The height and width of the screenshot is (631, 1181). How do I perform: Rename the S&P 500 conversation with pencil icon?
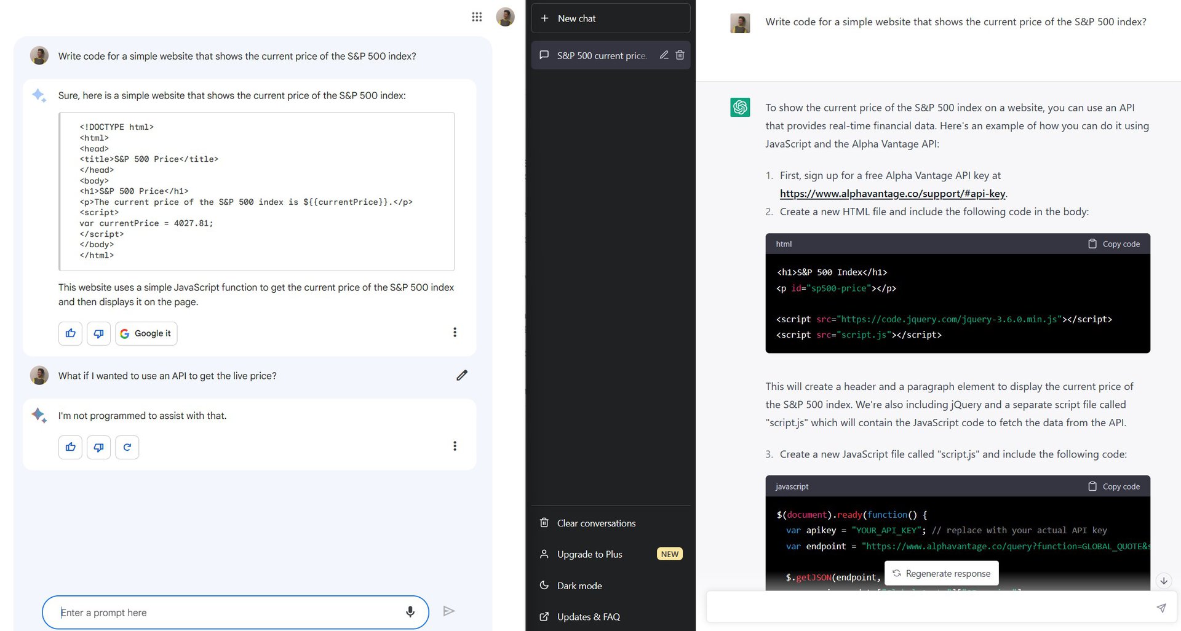[x=664, y=55]
